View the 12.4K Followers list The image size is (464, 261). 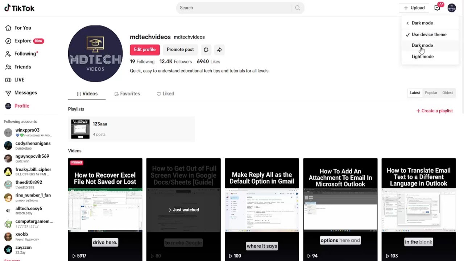175,62
